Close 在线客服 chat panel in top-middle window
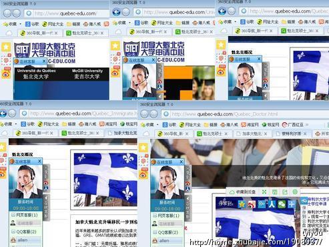Image resolution: width=329 pixels, height=247 pixels. pyautogui.click(x=153, y=60)
